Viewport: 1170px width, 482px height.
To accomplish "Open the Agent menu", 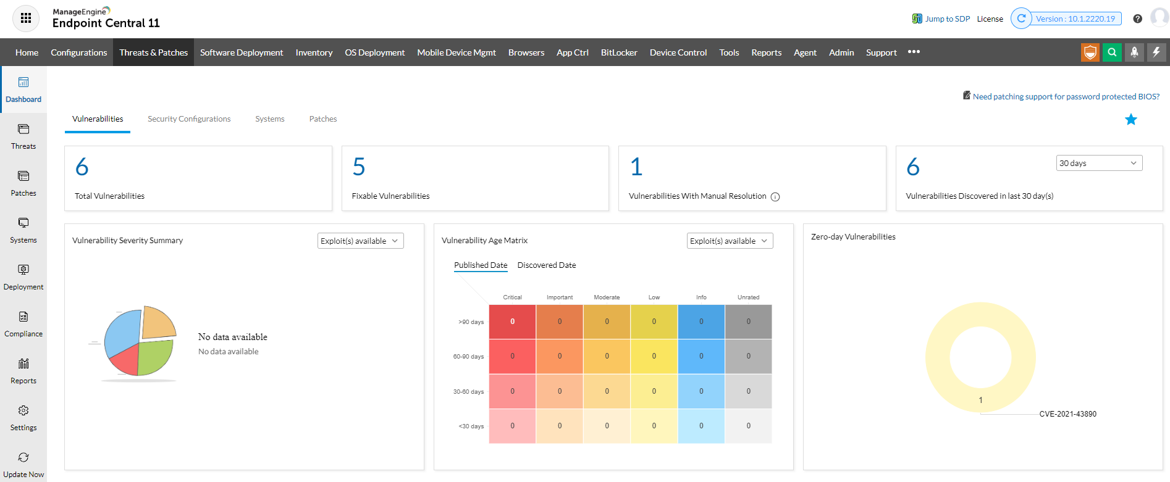I will (805, 52).
